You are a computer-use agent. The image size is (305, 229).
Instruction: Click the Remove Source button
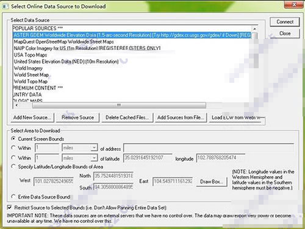coord(77,118)
